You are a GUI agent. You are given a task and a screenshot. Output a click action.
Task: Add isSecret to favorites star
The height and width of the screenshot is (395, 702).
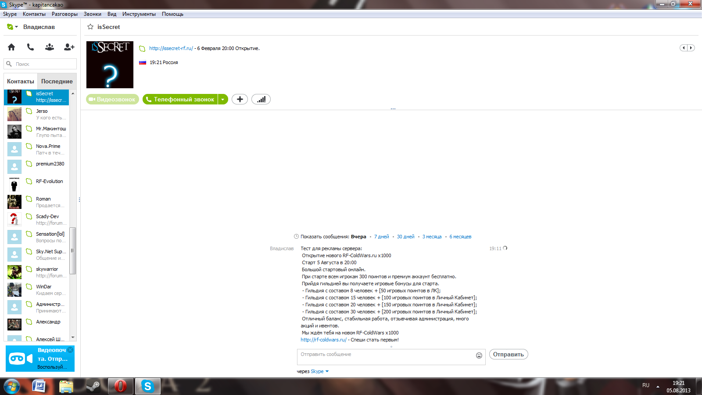pyautogui.click(x=90, y=27)
